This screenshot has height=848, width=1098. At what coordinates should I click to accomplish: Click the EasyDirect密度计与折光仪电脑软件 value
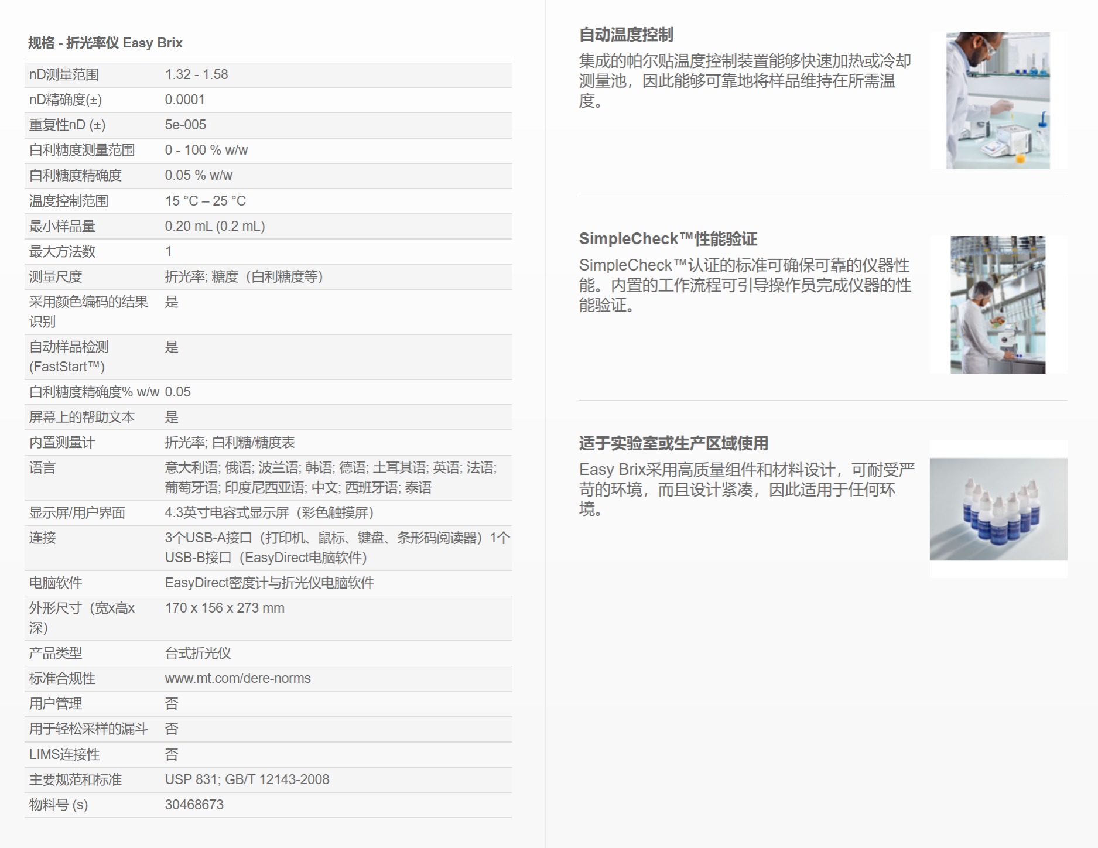(269, 583)
